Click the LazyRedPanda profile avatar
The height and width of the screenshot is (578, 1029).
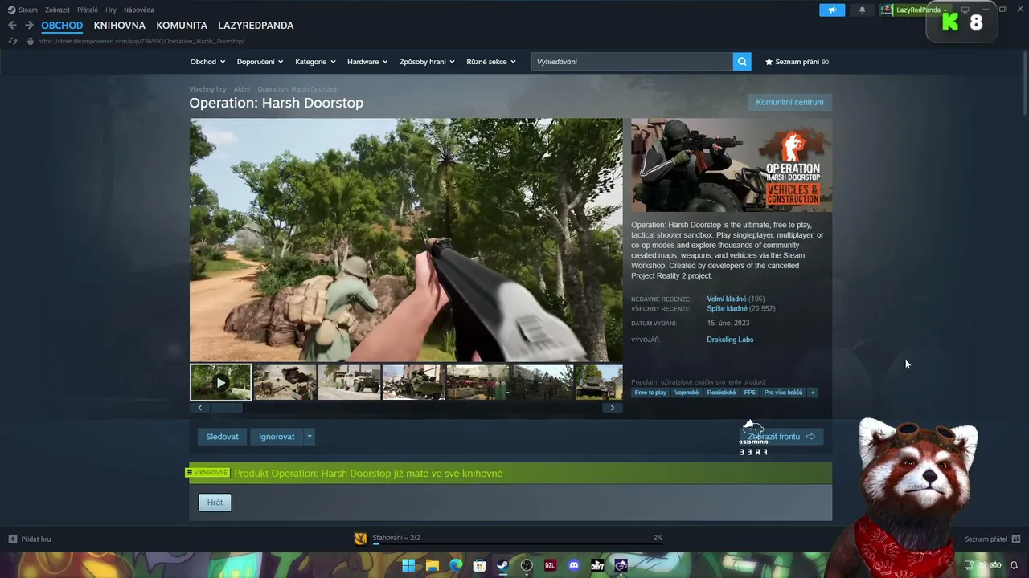click(887, 10)
